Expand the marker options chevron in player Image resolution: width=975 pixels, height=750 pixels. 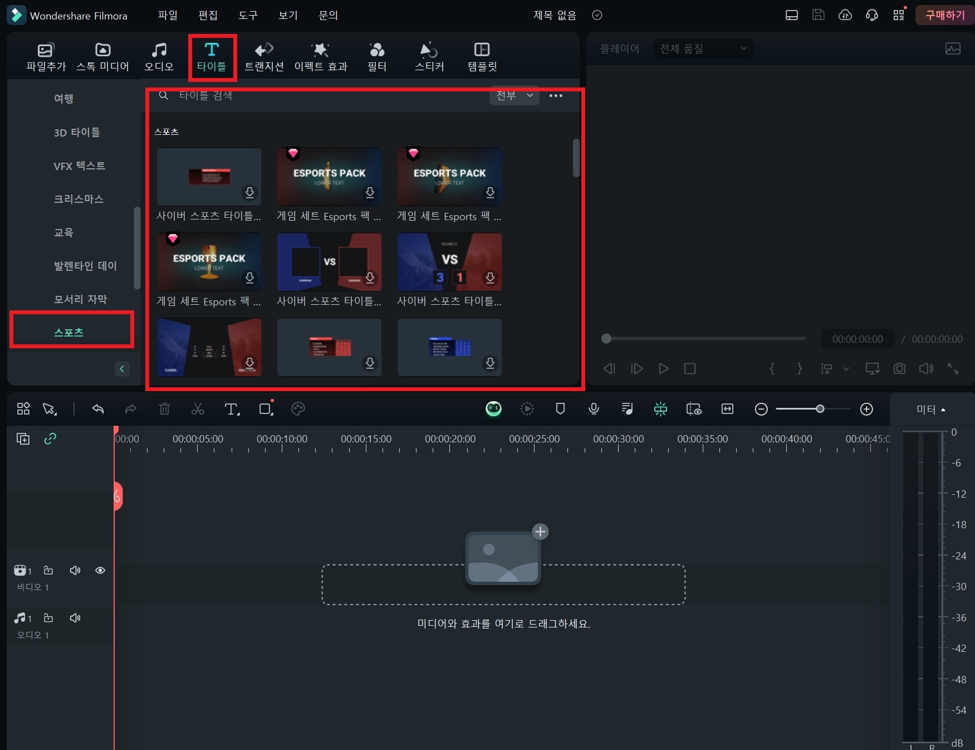click(846, 369)
